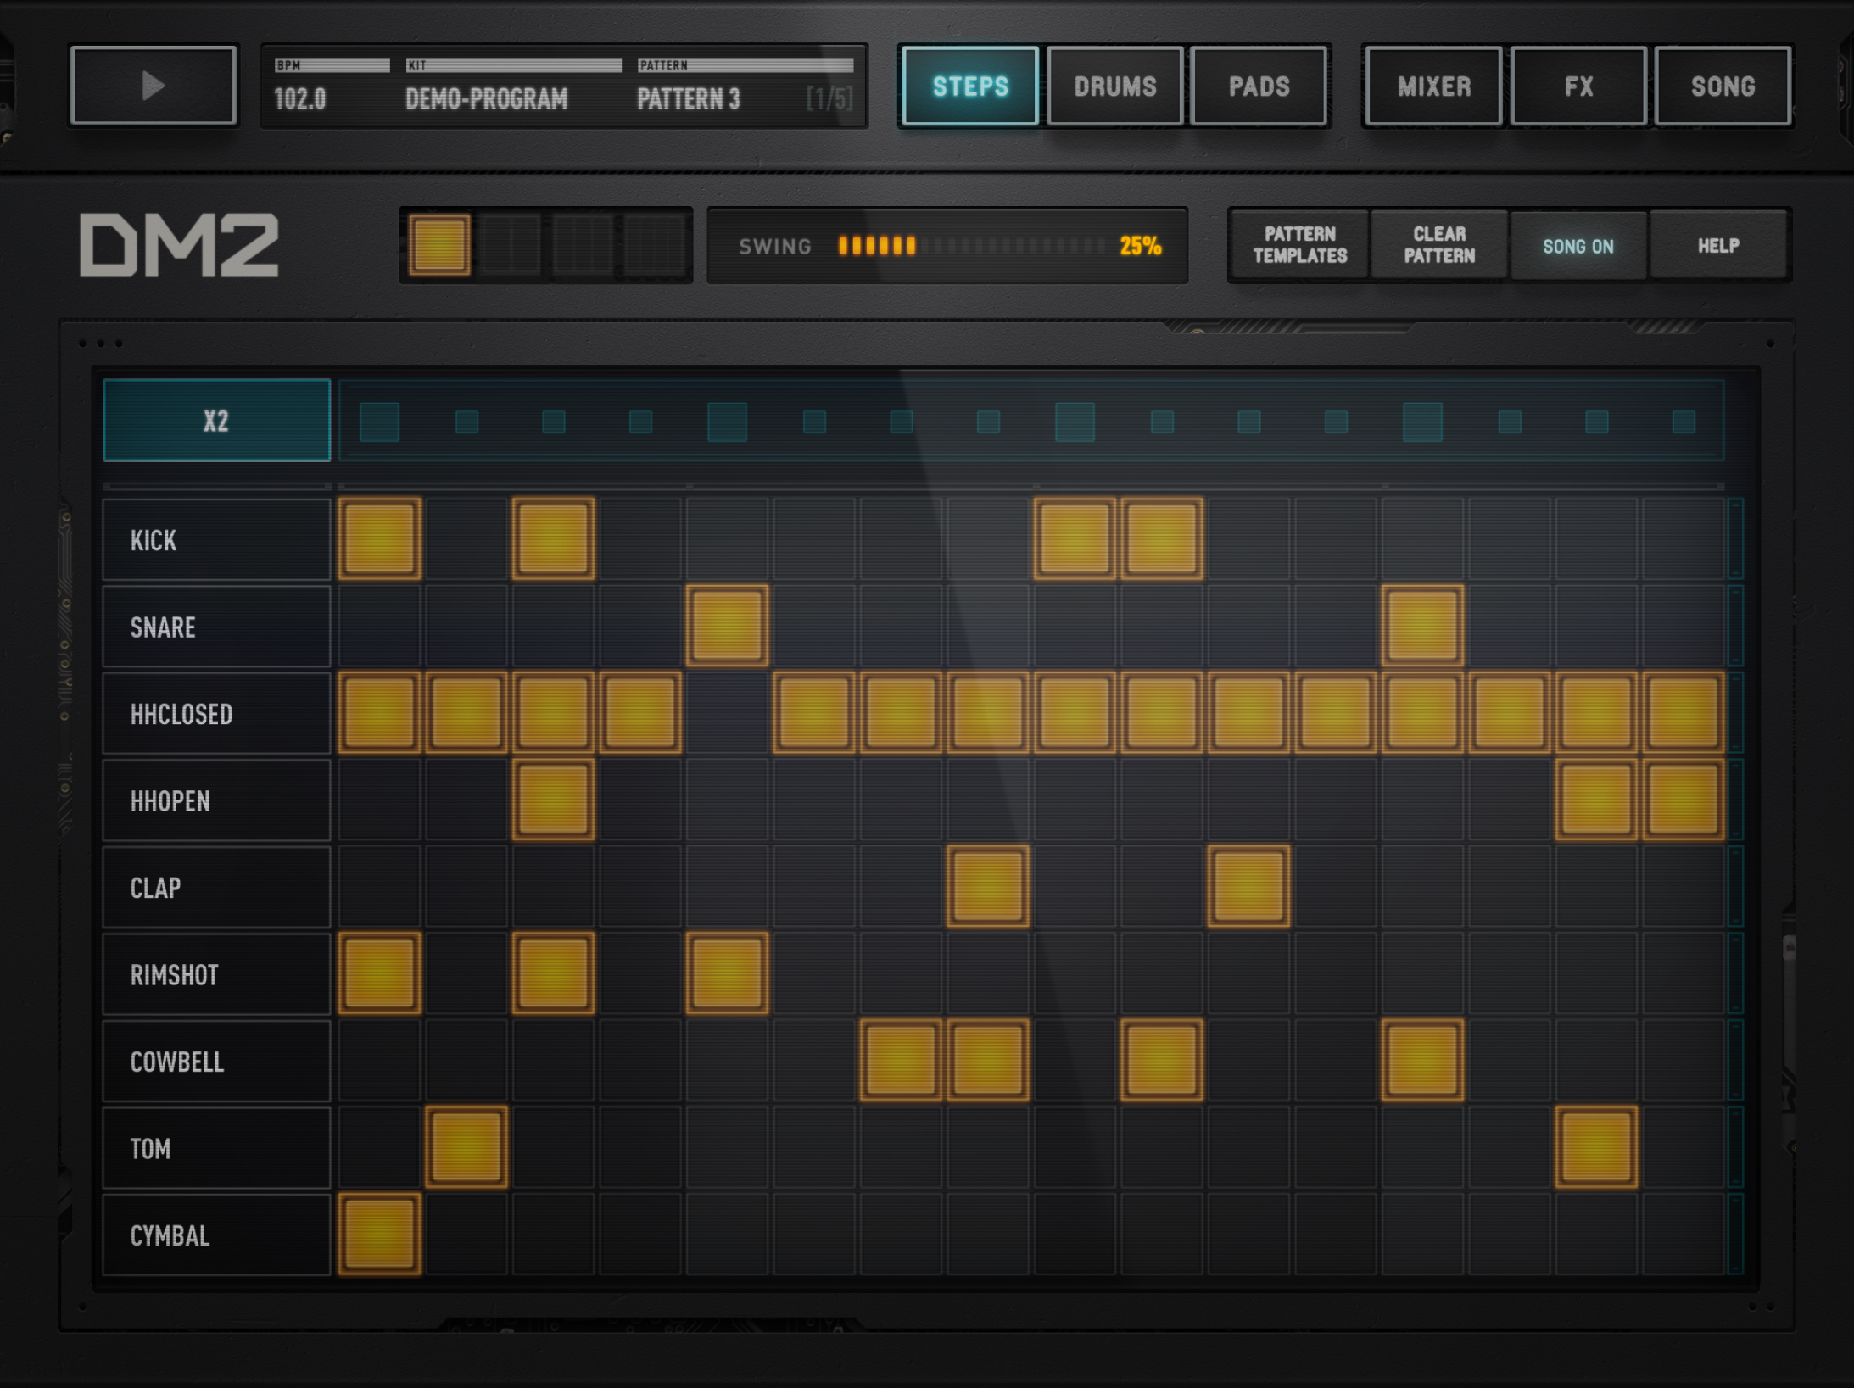Click the BPM value 102.0

click(300, 99)
